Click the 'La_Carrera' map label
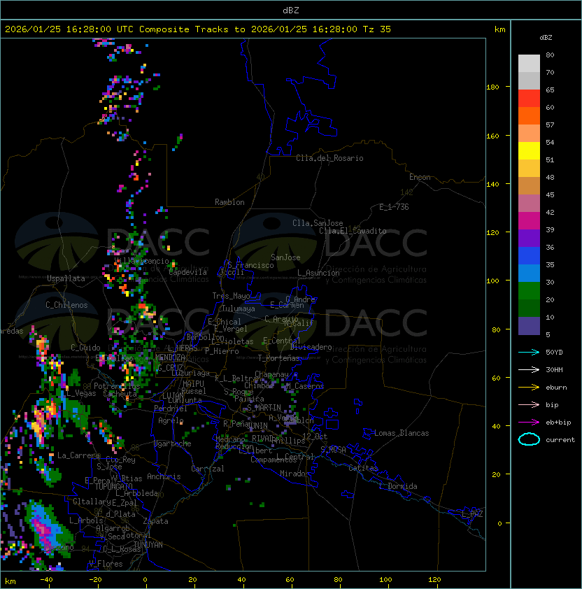Screen dimensions: 582x589 (x=79, y=455)
